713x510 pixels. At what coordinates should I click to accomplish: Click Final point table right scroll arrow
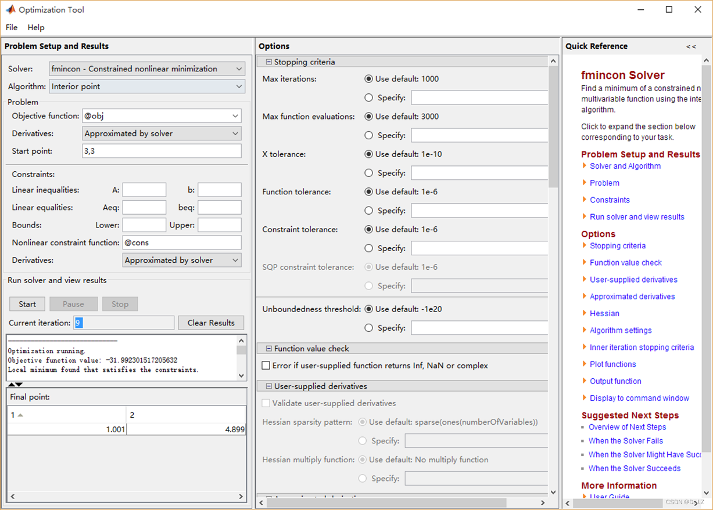(242, 497)
